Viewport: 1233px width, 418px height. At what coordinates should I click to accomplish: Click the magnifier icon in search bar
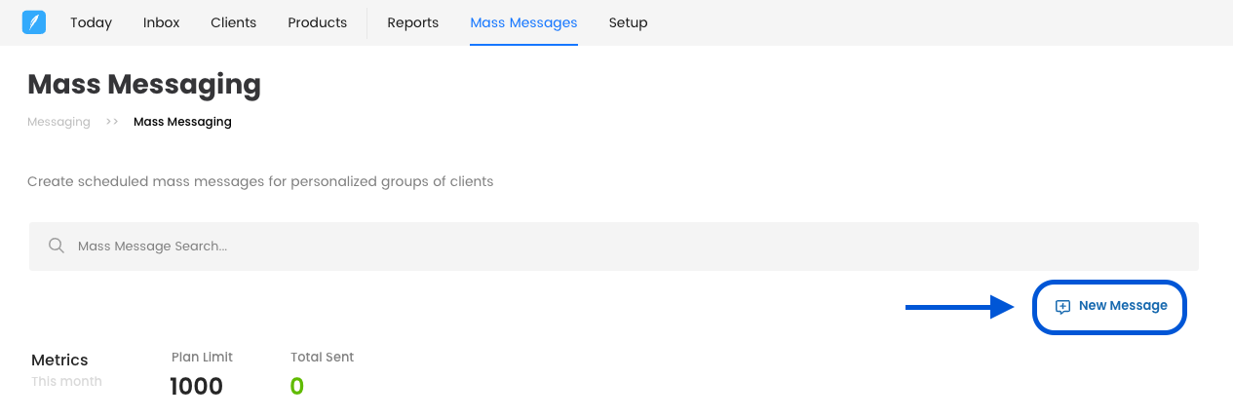[57, 247]
